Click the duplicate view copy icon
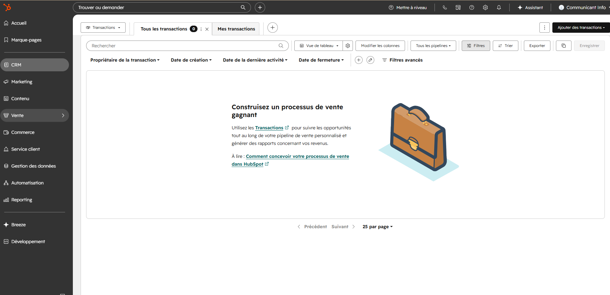 point(564,46)
